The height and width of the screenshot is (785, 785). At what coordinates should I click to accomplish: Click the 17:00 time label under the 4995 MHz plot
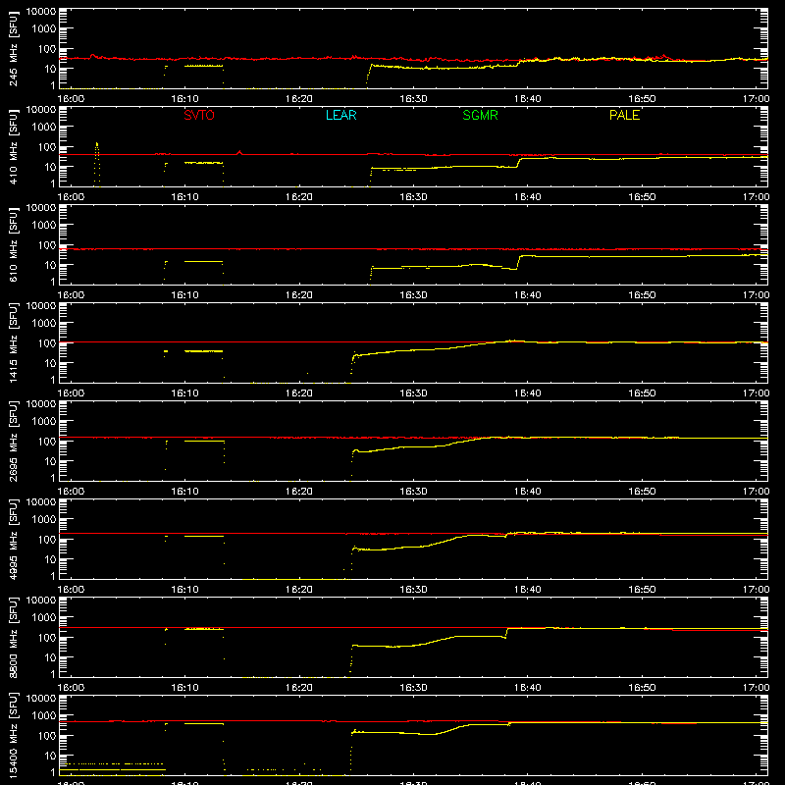click(x=756, y=590)
